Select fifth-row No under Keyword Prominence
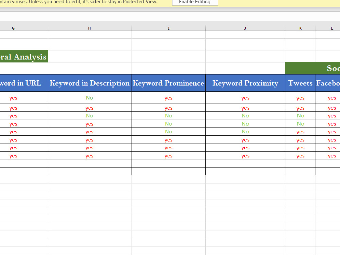 [169, 132]
